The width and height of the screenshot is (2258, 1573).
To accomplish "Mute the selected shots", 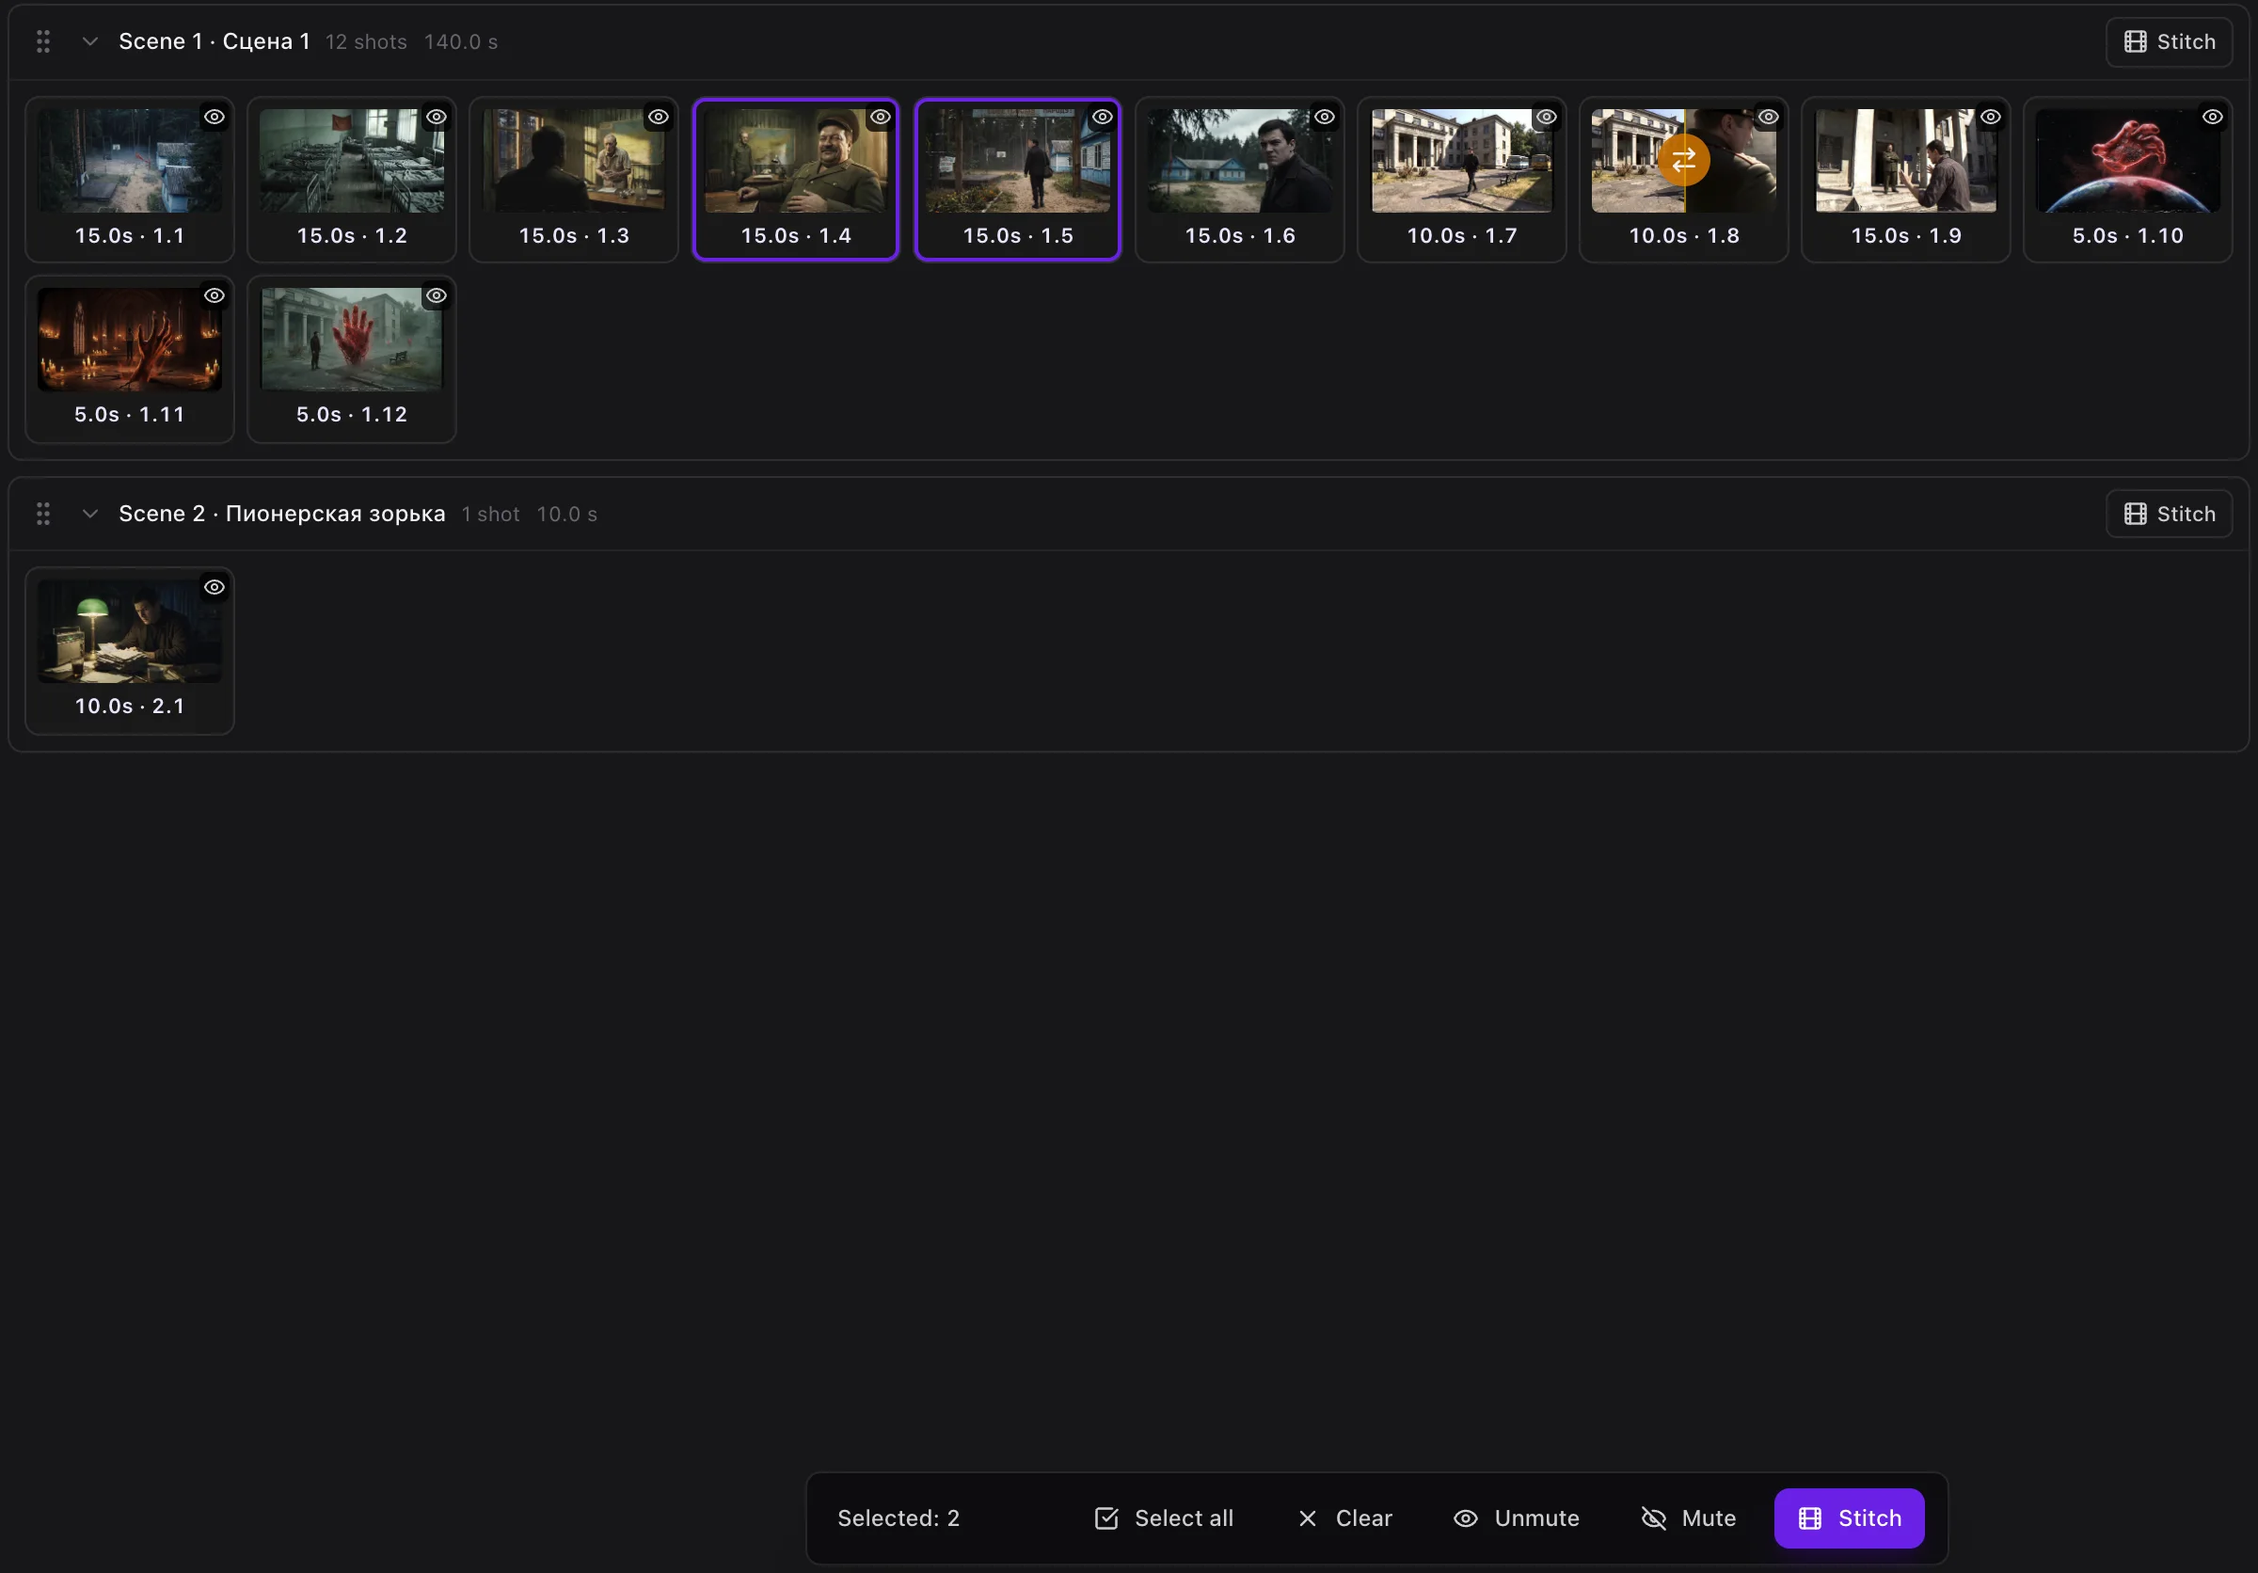I will click(x=1689, y=1517).
